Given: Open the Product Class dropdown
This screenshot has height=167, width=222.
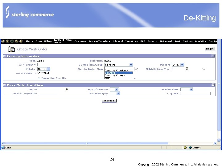Looking at the screenshot, I should [191, 89].
